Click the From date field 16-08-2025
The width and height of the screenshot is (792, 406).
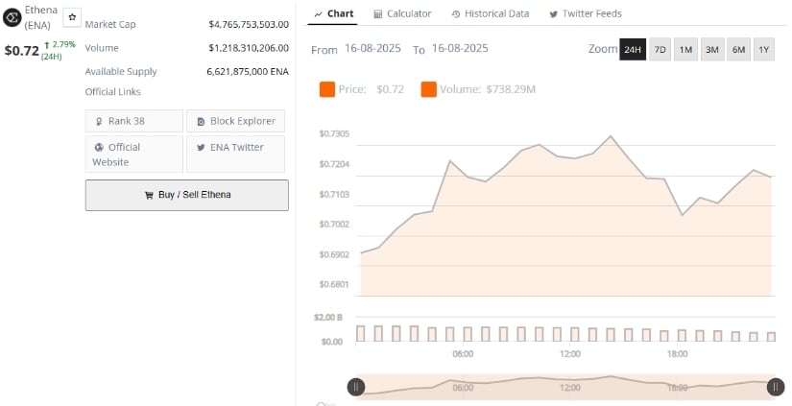(372, 49)
